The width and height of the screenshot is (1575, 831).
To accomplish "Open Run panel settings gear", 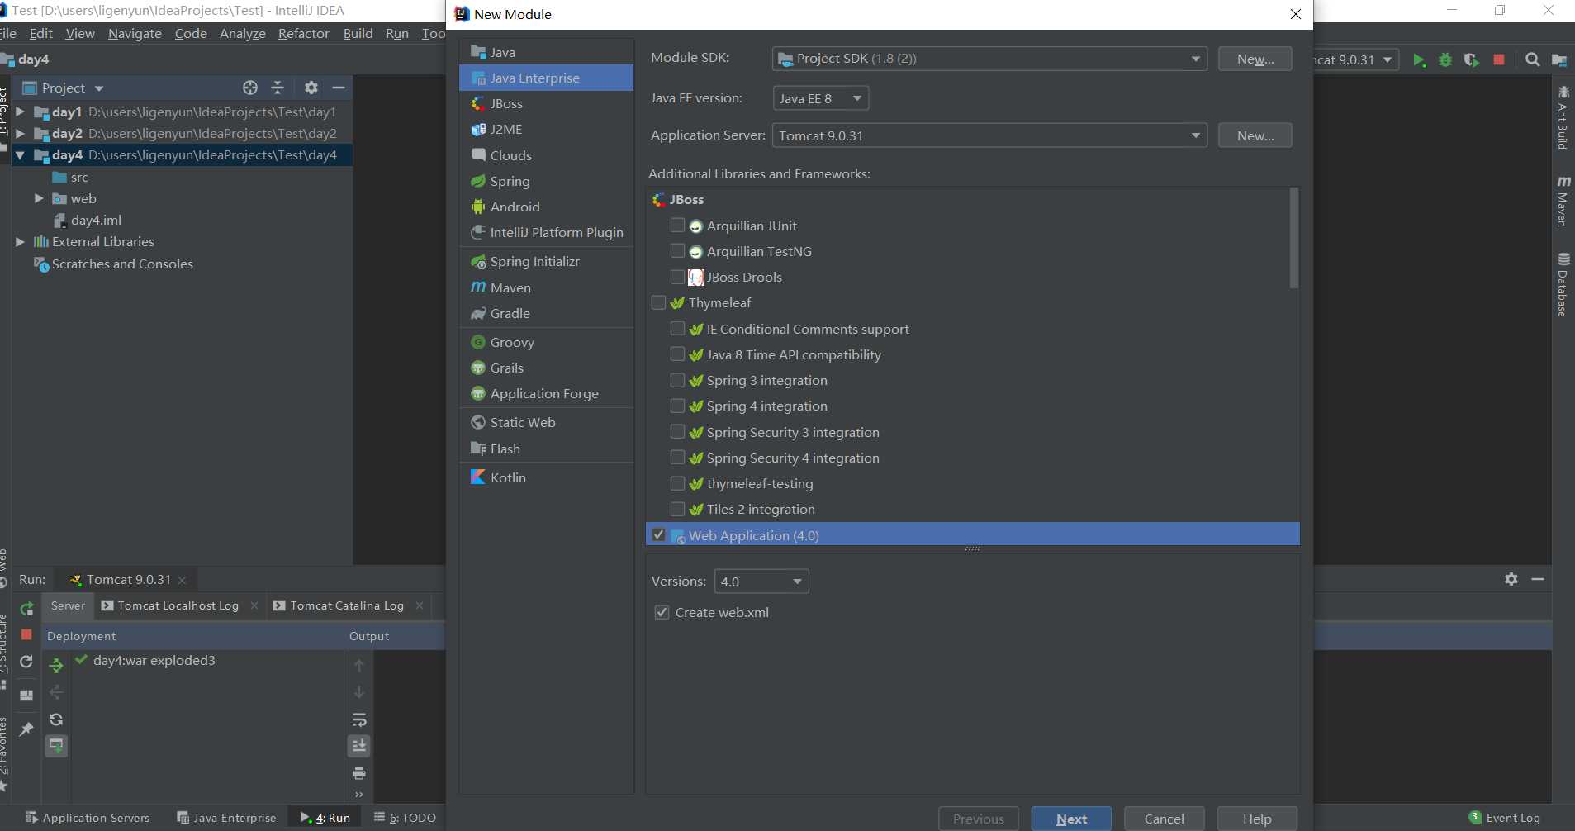I will 1511,579.
